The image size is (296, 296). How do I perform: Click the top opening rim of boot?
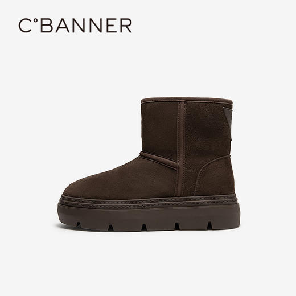click(187, 100)
